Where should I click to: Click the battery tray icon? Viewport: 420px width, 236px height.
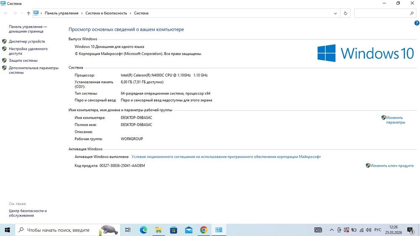pos(354,230)
